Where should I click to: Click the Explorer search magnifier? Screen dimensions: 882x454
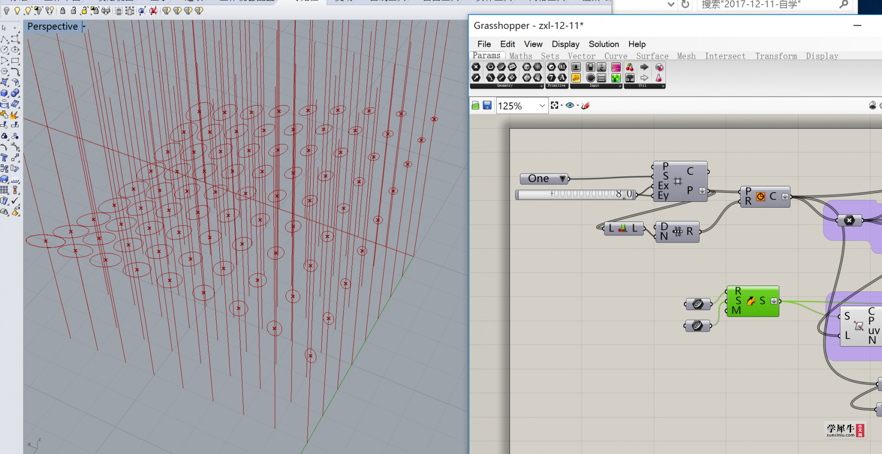click(844, 4)
